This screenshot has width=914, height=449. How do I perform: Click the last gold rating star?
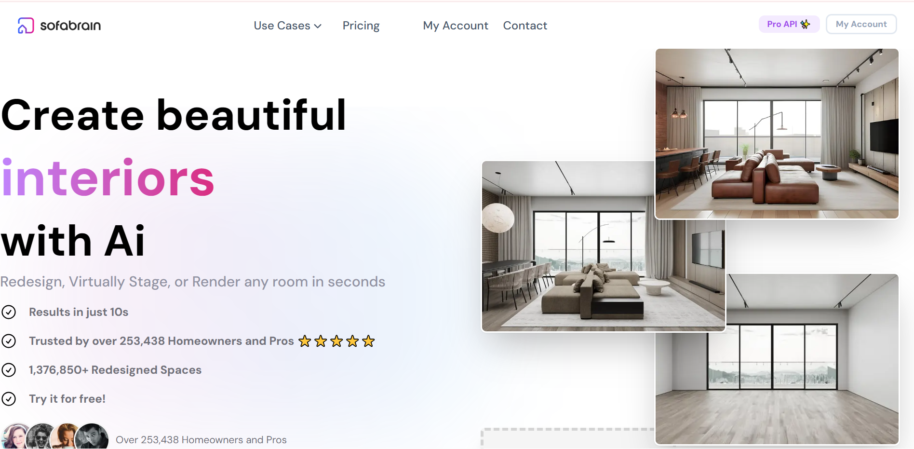click(x=368, y=341)
